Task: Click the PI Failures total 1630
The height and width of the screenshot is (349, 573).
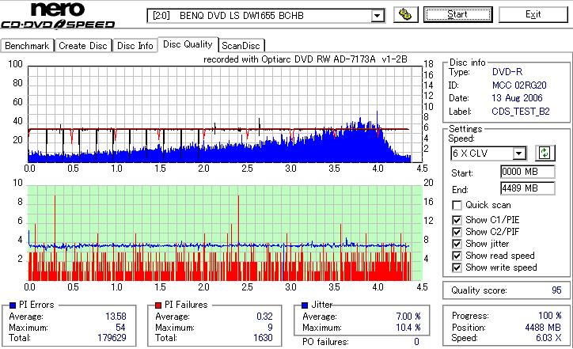Action: point(263,338)
